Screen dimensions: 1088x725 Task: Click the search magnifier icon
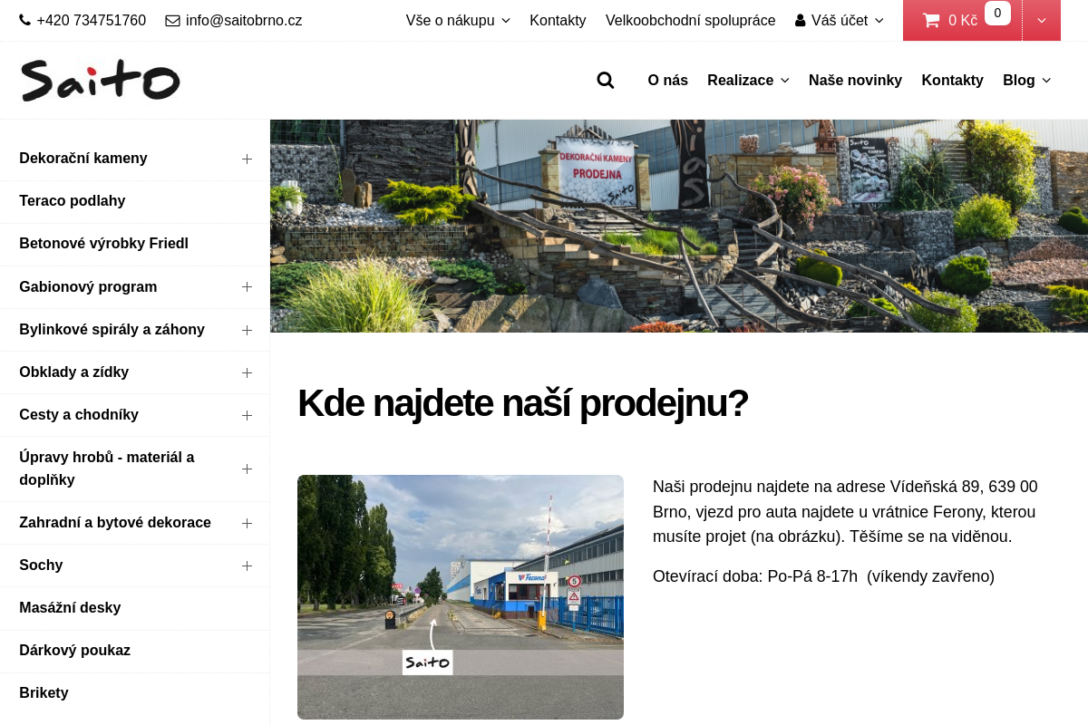pyautogui.click(x=606, y=81)
